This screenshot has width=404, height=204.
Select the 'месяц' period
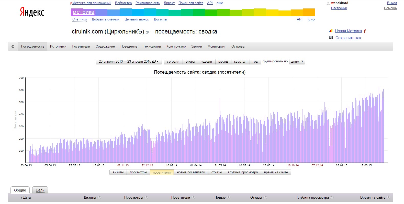pos(223,62)
